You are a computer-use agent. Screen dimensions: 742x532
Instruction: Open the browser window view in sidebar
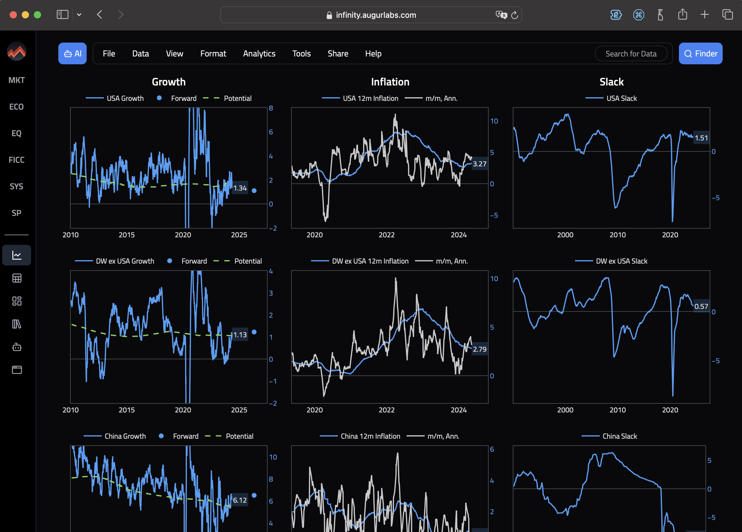pyautogui.click(x=16, y=370)
